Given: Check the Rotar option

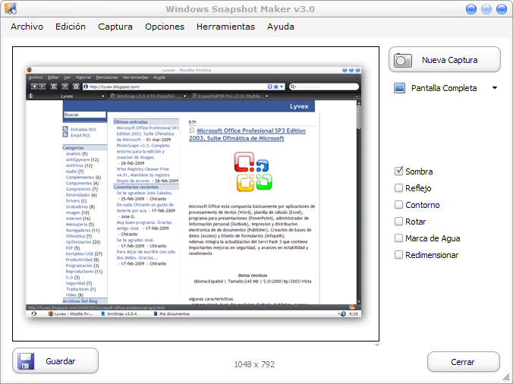Looking at the screenshot, I should tap(399, 222).
